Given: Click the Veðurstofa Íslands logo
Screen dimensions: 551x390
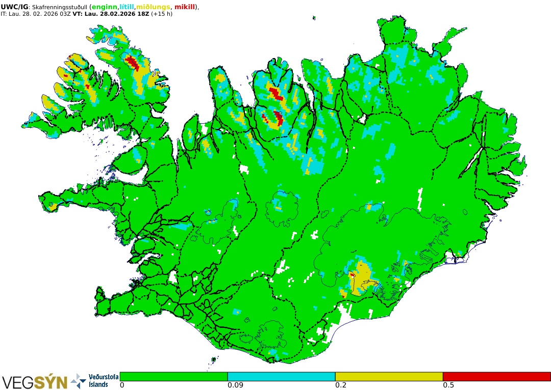Looking at the screenshot, I should coord(95,380).
